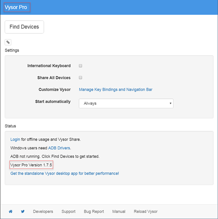Open the Bug Report footer link
This screenshot has width=218, height=219.
click(94, 211)
